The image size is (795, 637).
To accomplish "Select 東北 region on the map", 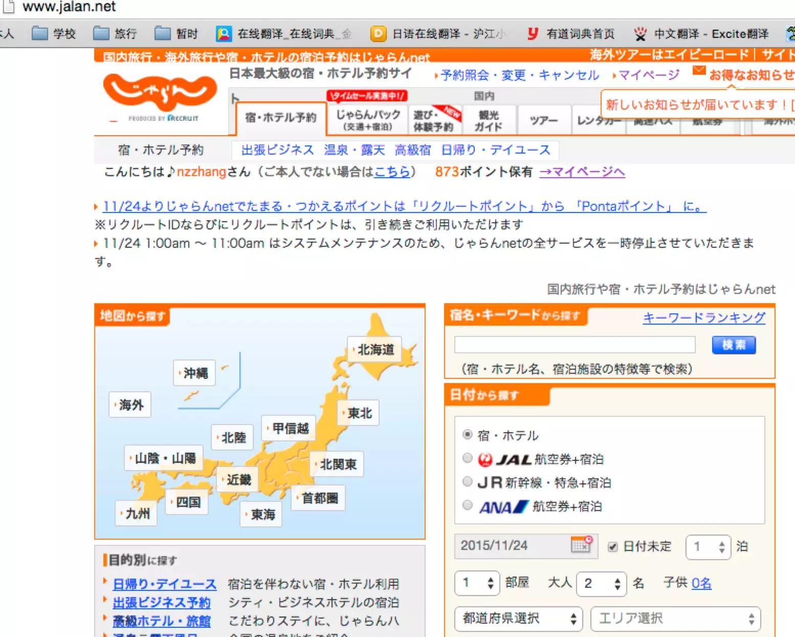I will click(x=359, y=413).
